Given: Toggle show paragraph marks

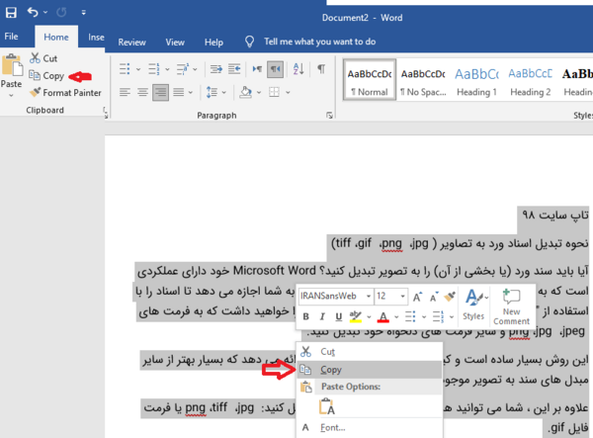Looking at the screenshot, I should point(321,69).
